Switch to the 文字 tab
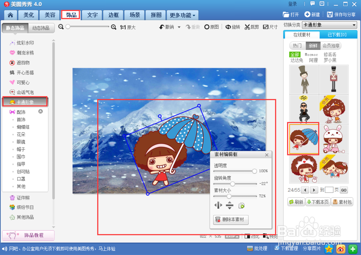The width and height of the screenshot is (361, 255). pyautogui.click(x=92, y=15)
